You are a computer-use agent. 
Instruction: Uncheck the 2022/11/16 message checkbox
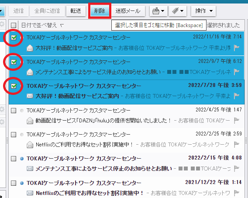pos(14,38)
